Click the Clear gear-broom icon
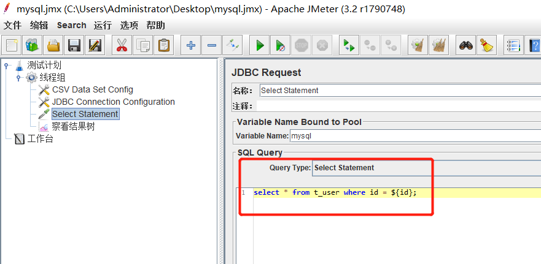Image resolution: width=541 pixels, height=264 pixels. coord(418,45)
